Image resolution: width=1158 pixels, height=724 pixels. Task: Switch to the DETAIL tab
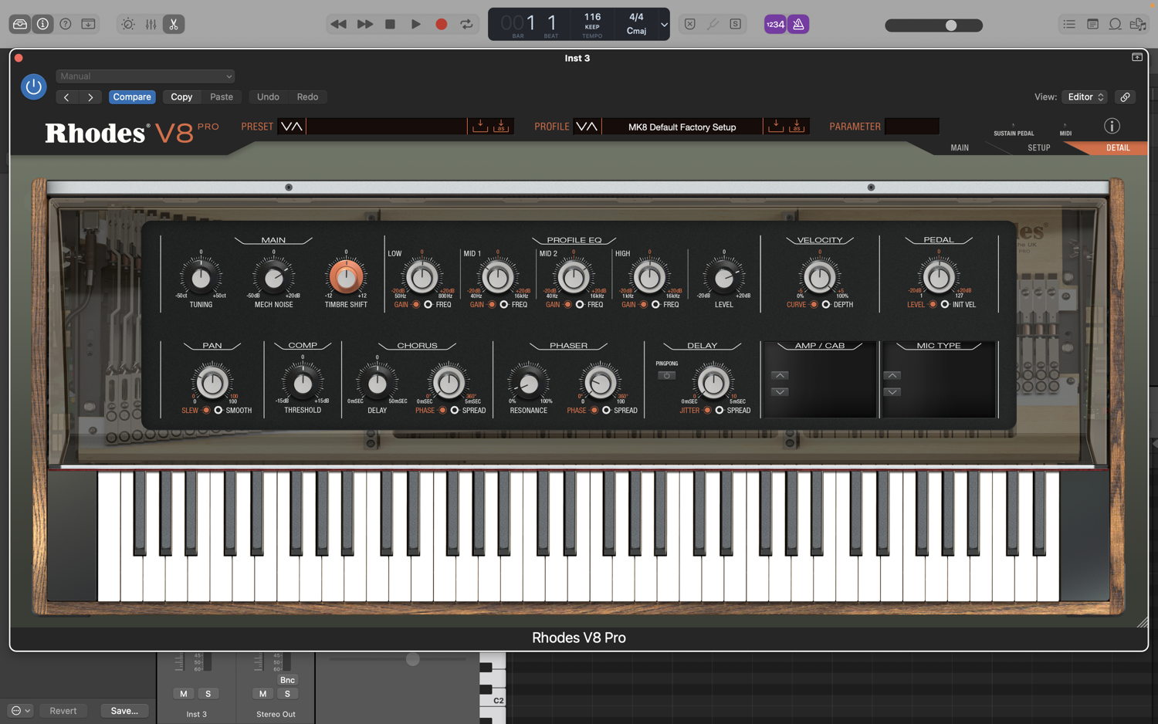(1118, 148)
